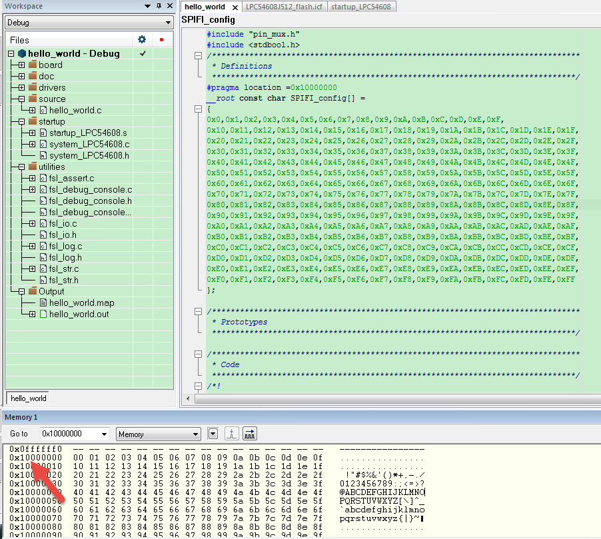Click the horizontal scrollbar below the editor

click(393, 398)
